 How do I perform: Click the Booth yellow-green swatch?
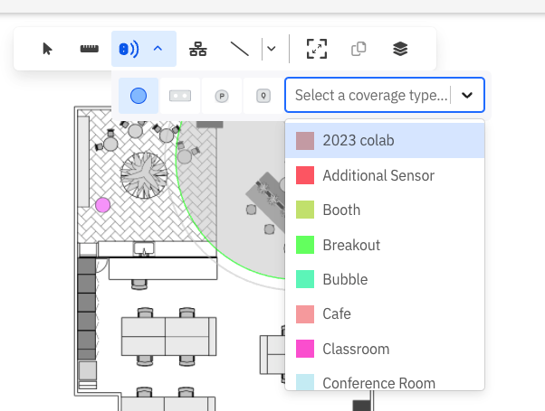click(x=305, y=210)
